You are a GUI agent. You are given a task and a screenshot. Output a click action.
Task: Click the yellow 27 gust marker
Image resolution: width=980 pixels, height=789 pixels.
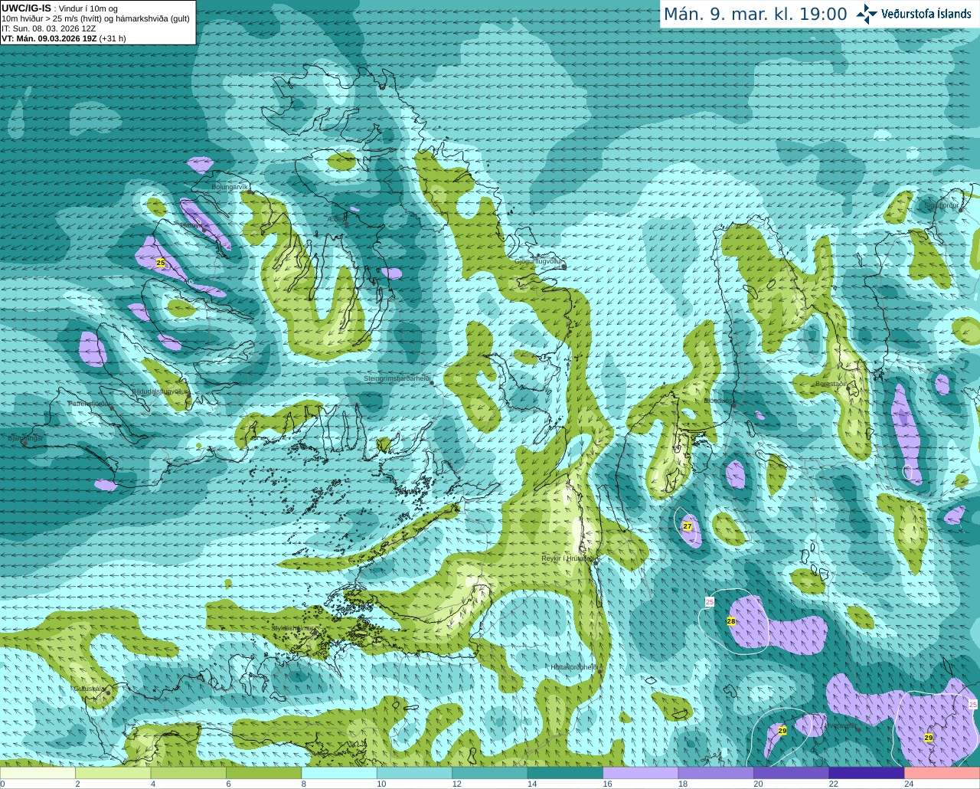[688, 526]
